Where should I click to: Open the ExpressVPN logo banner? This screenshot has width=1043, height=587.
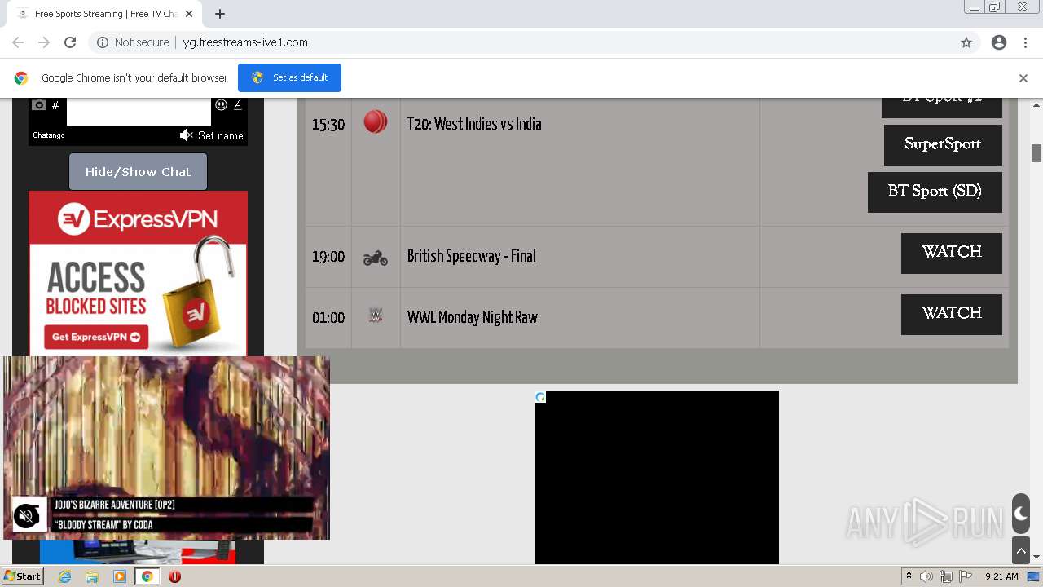click(x=138, y=219)
